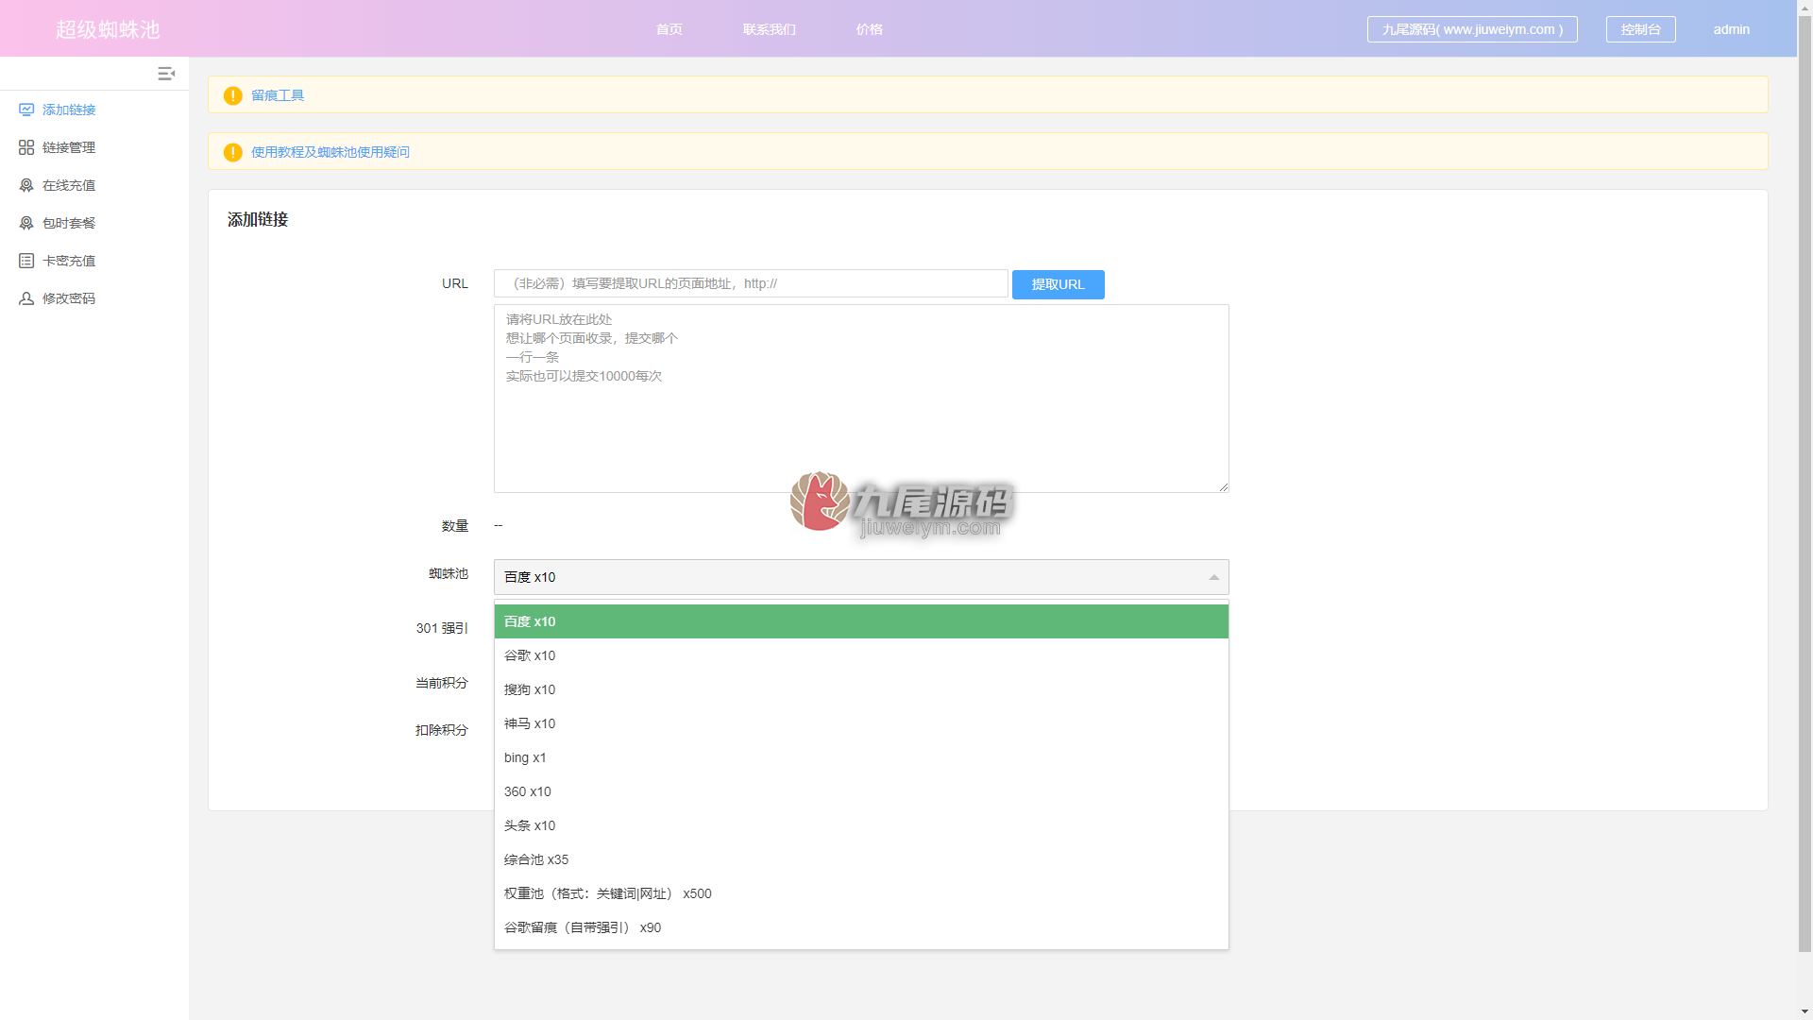Choose 搜狗 x10 from the dropdown

(861, 689)
